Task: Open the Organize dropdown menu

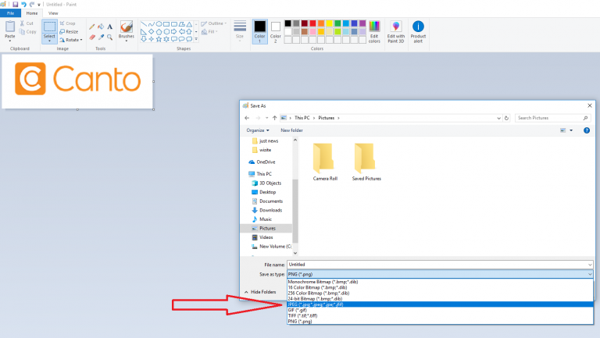Action: 258,130
